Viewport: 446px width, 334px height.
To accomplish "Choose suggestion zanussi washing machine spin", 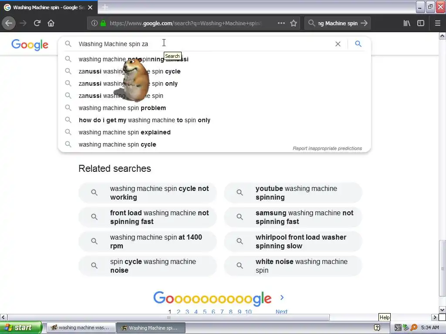I will click(x=214, y=96).
